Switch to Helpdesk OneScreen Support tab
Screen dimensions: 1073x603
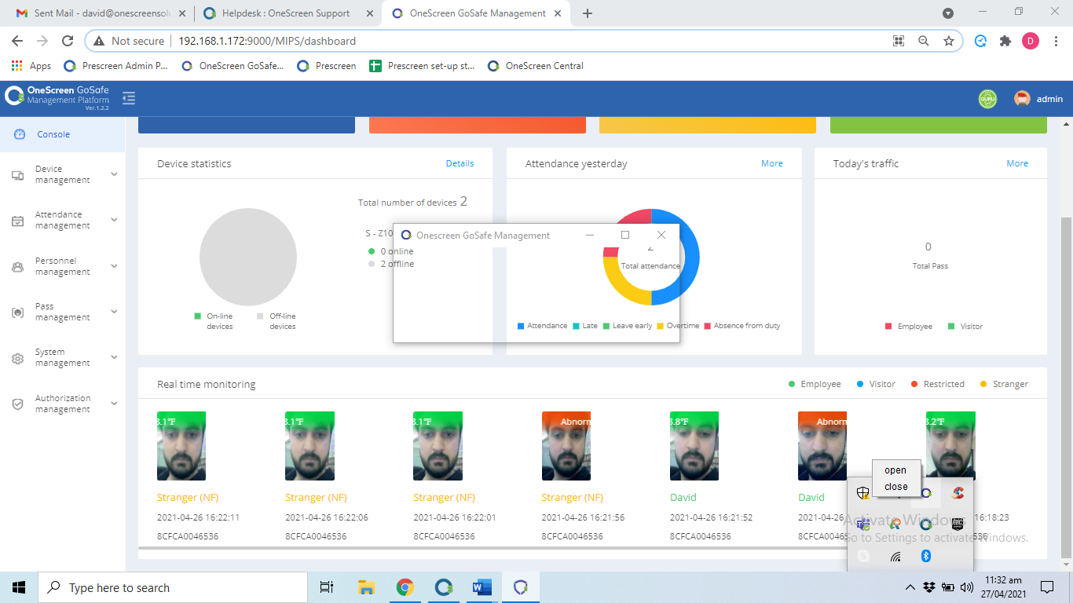pos(286,13)
